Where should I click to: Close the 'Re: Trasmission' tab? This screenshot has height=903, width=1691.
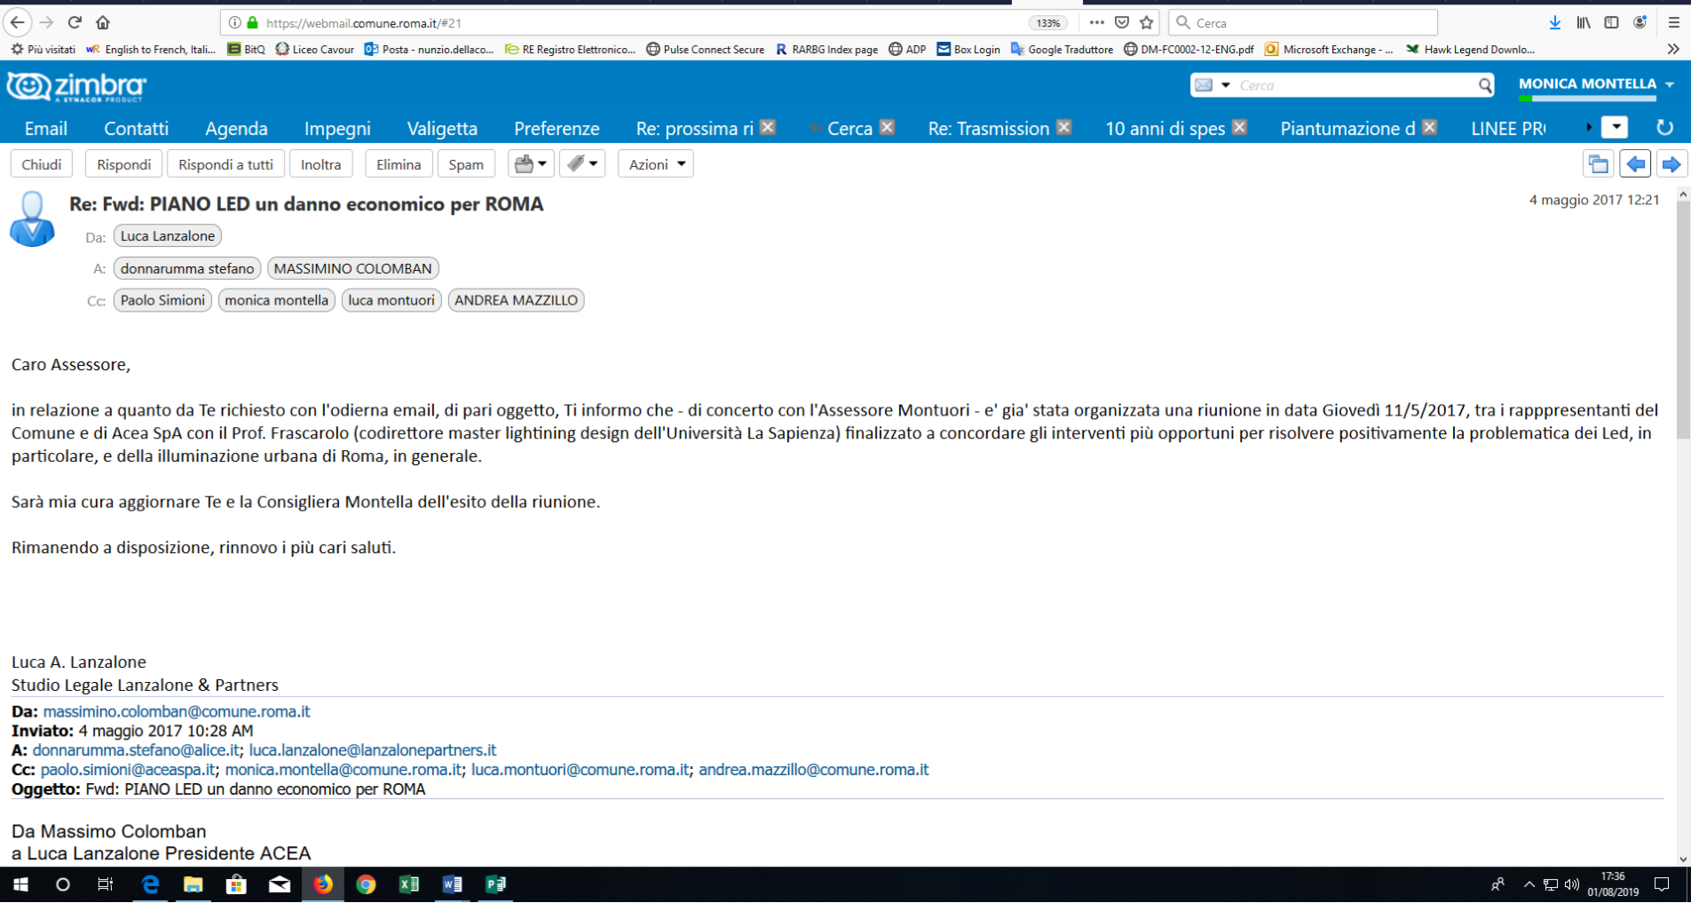(1064, 128)
